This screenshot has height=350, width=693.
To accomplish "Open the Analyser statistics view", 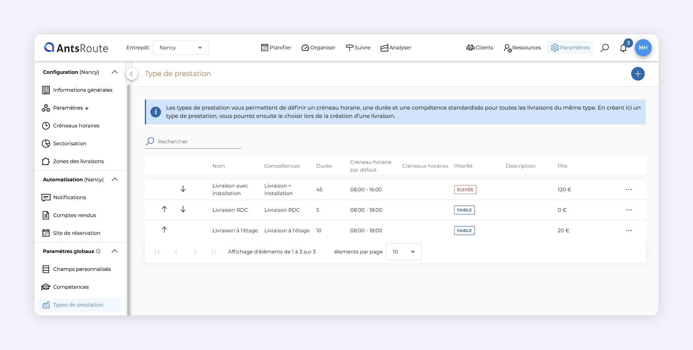I will pyautogui.click(x=395, y=47).
